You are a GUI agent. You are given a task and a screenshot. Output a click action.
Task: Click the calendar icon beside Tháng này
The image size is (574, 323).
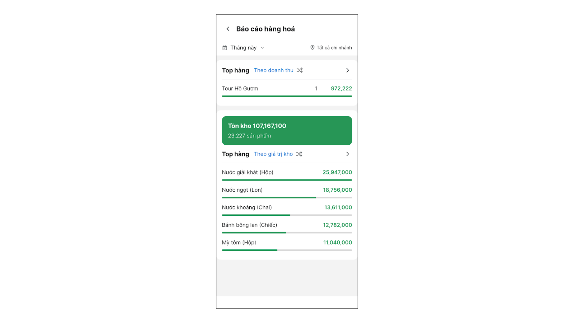point(225,48)
